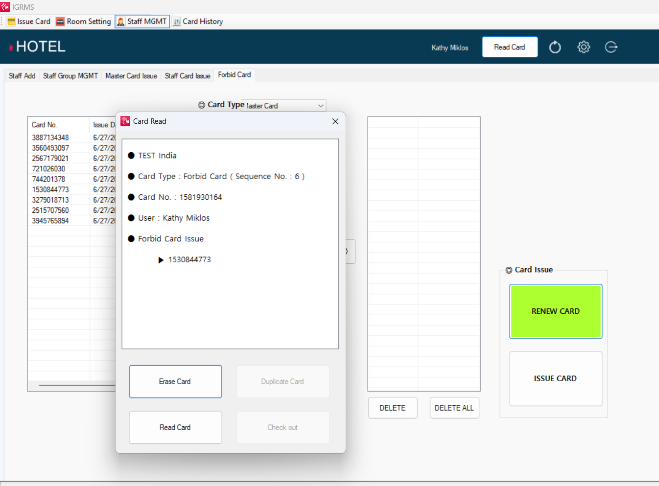Close the Card Read dialog
The width and height of the screenshot is (659, 486).
click(335, 121)
